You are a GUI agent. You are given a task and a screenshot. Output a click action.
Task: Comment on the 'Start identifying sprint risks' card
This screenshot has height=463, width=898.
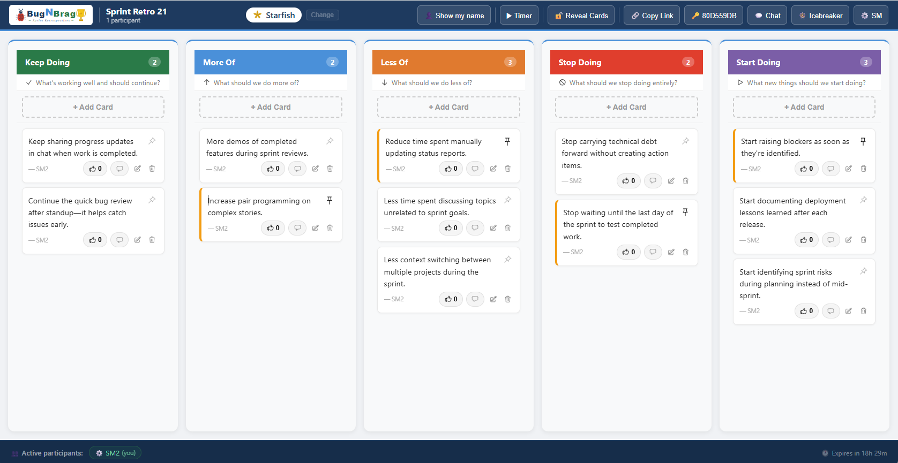tap(831, 311)
